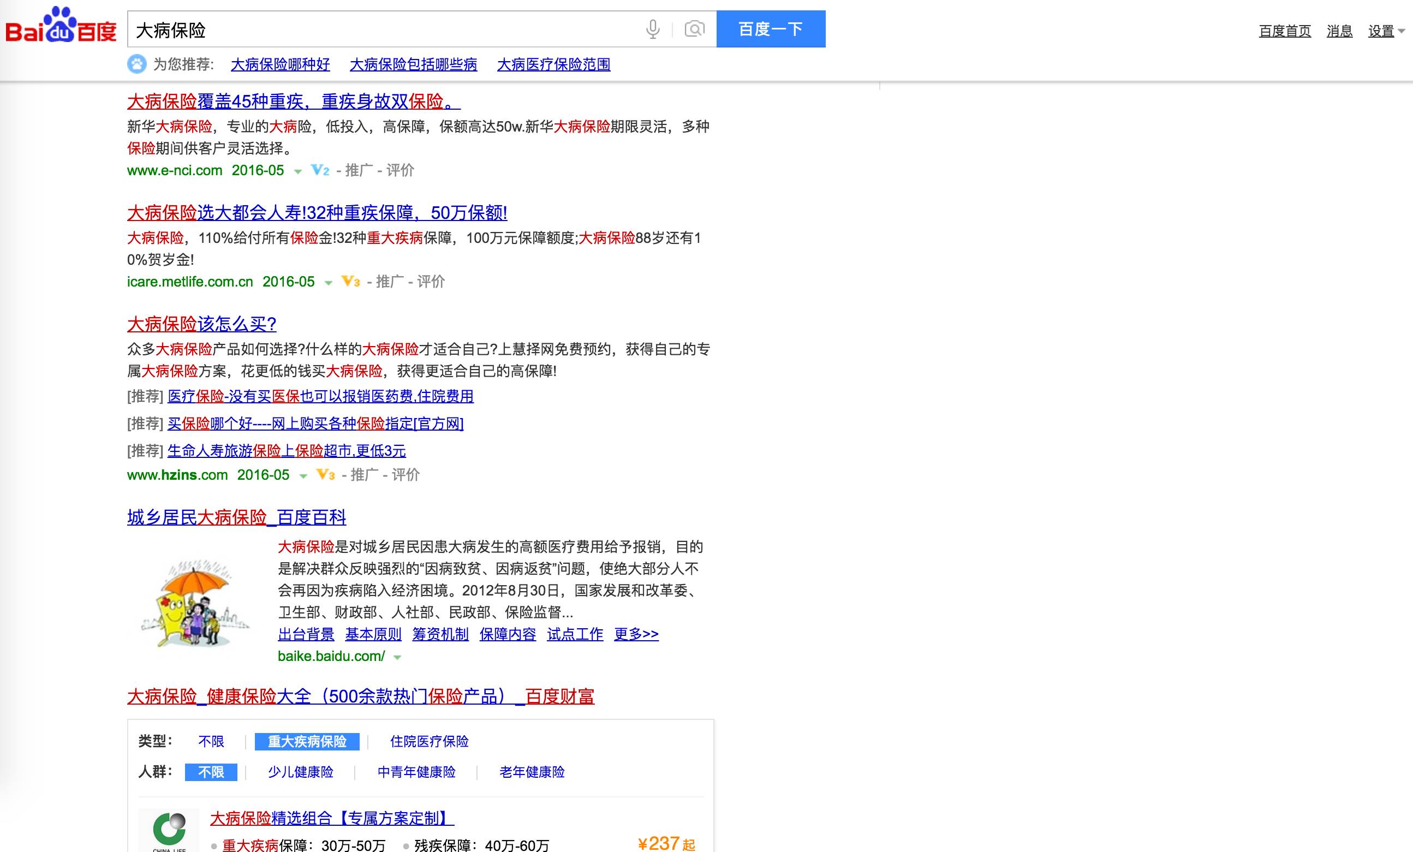Open recommended link 买保险哪个好

(315, 424)
